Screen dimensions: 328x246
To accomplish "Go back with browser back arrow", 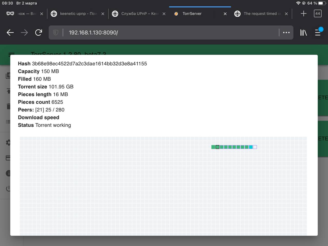I will (10, 33).
